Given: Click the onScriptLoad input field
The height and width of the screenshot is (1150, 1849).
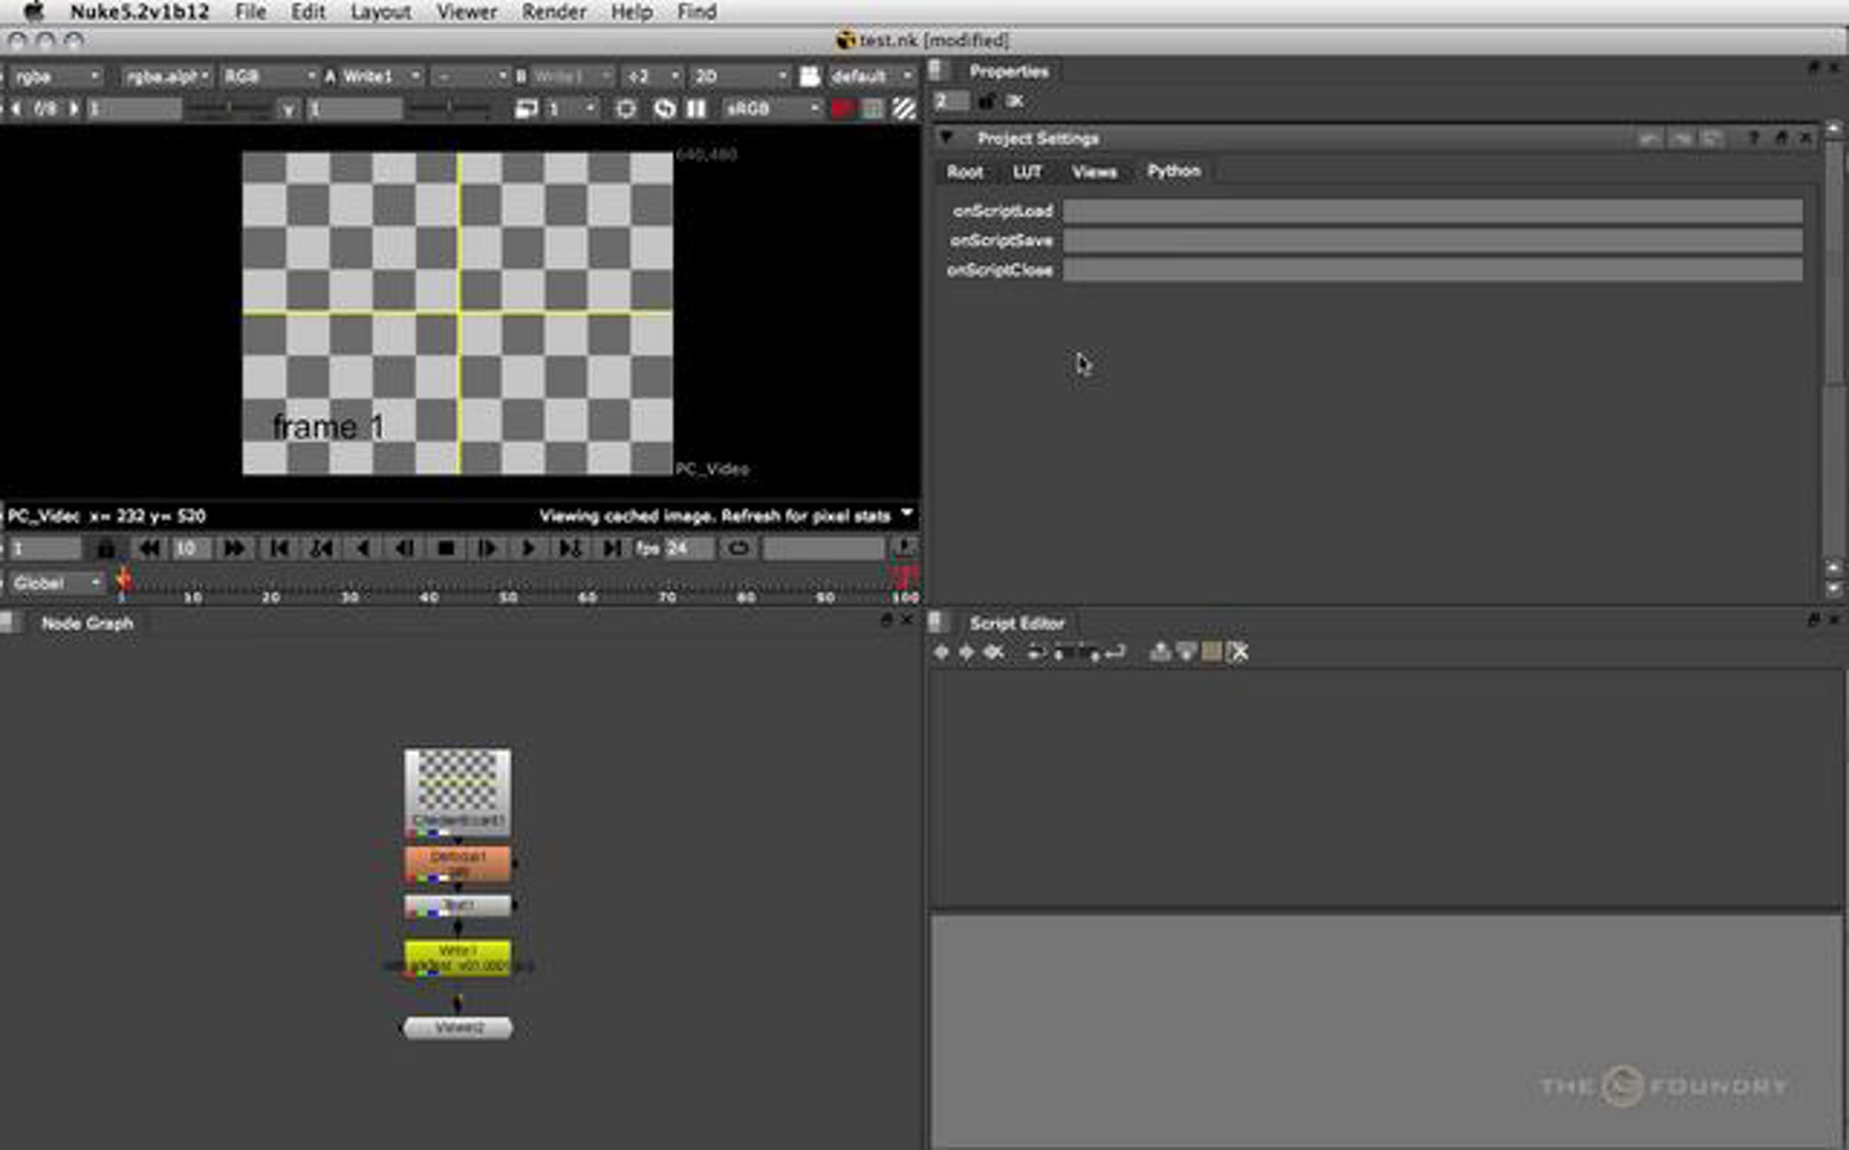Looking at the screenshot, I should (x=1433, y=210).
